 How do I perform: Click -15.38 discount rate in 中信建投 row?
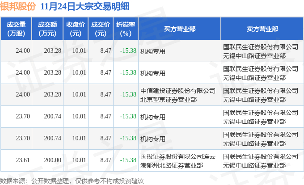[x=128, y=95]
